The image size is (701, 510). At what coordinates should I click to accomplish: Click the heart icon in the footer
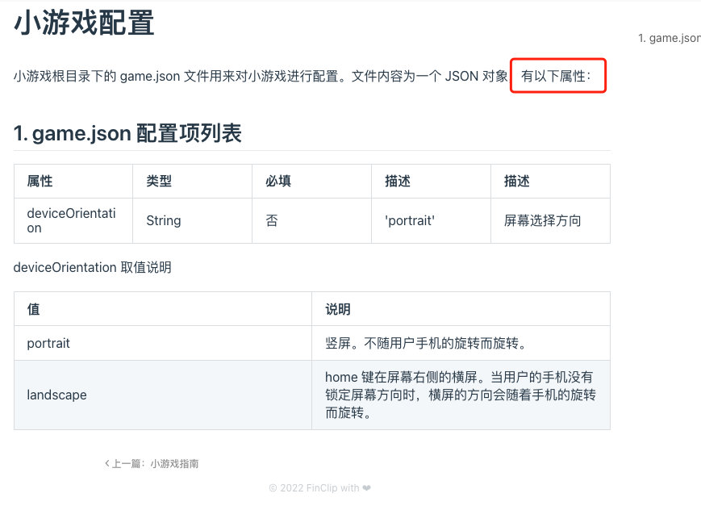[x=366, y=488]
